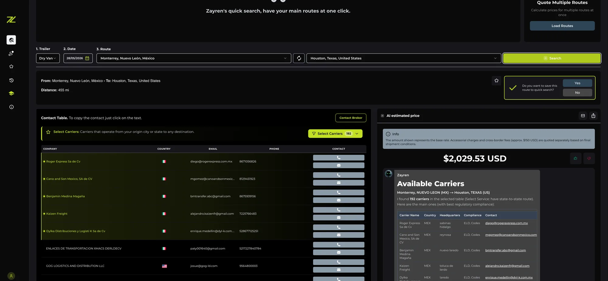The image size is (608, 281).
Task: Click the Contact Broker button
Action: tap(351, 118)
